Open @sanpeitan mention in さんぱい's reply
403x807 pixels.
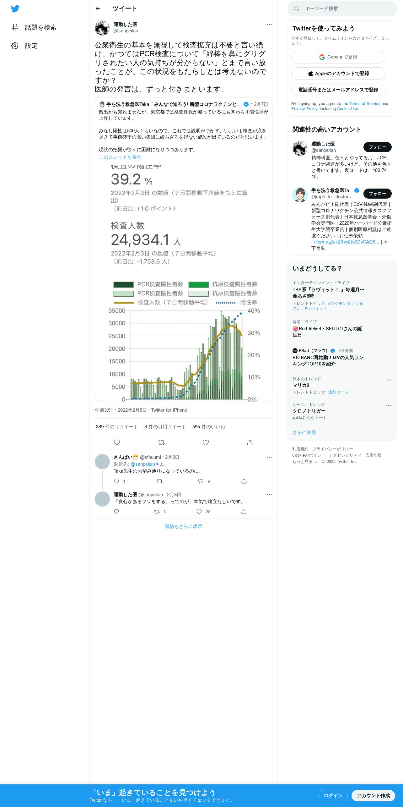pos(143,464)
